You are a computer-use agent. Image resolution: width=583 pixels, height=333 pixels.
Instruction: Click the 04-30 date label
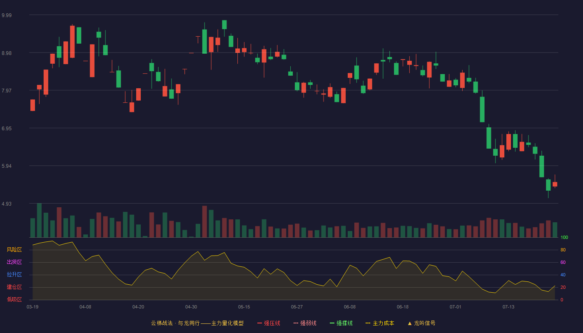pyautogui.click(x=191, y=307)
